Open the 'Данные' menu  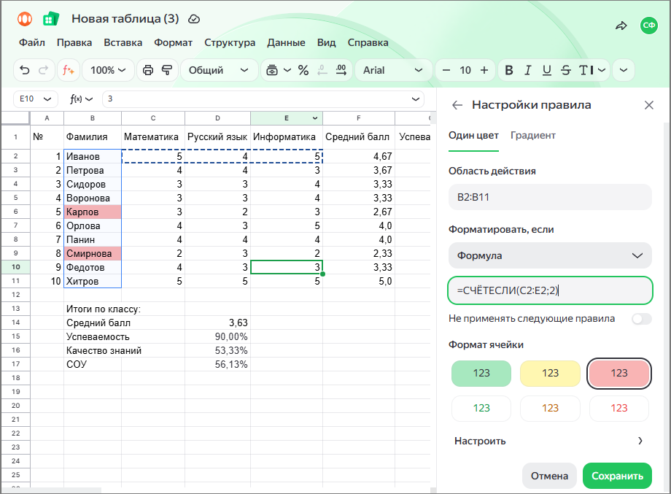[286, 42]
